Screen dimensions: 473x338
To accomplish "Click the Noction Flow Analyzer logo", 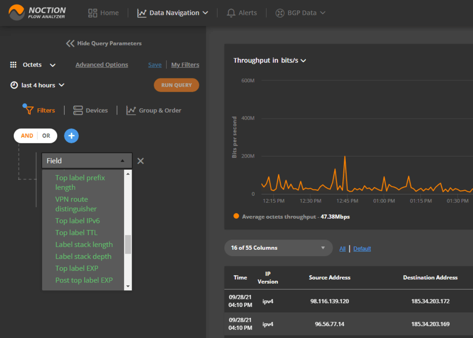I will pos(37,13).
